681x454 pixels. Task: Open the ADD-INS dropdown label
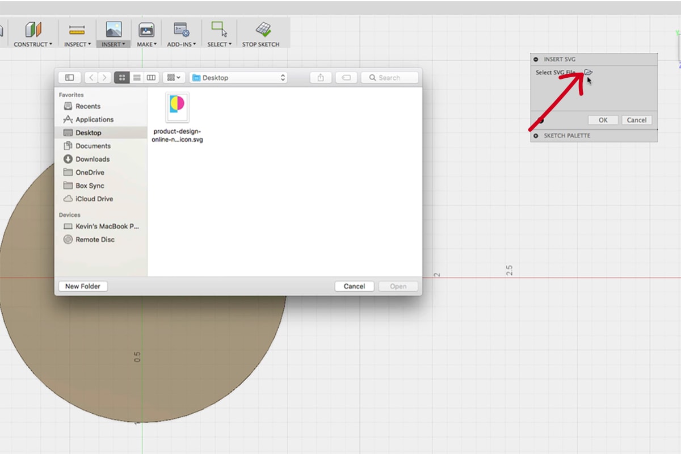coord(181,44)
